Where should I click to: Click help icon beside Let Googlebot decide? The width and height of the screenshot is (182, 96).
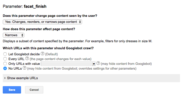pos(43,54)
